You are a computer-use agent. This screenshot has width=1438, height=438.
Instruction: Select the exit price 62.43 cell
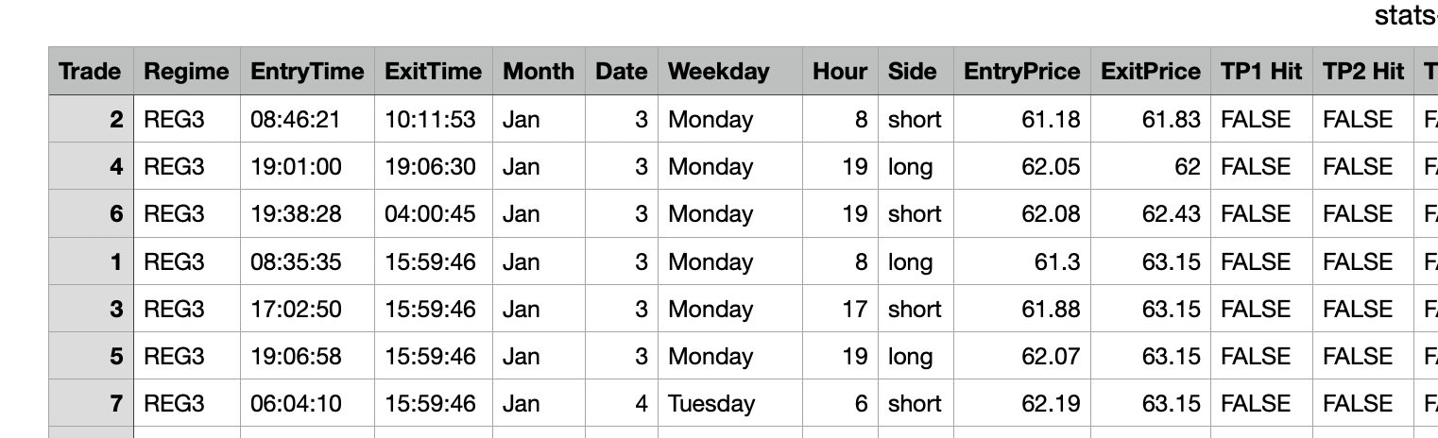[x=1171, y=214]
